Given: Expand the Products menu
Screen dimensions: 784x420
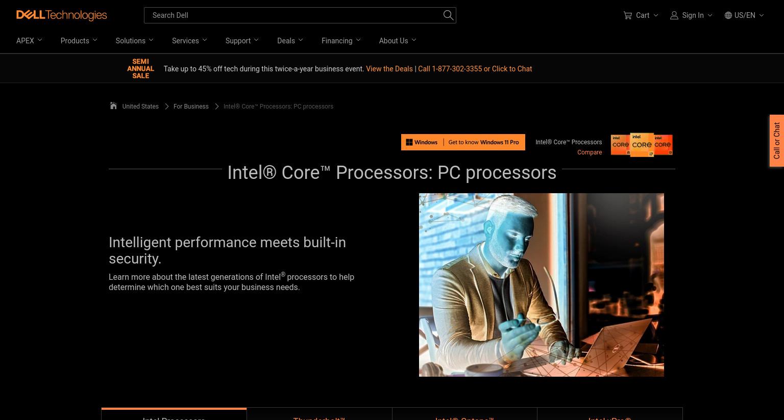Looking at the screenshot, I should [x=79, y=41].
